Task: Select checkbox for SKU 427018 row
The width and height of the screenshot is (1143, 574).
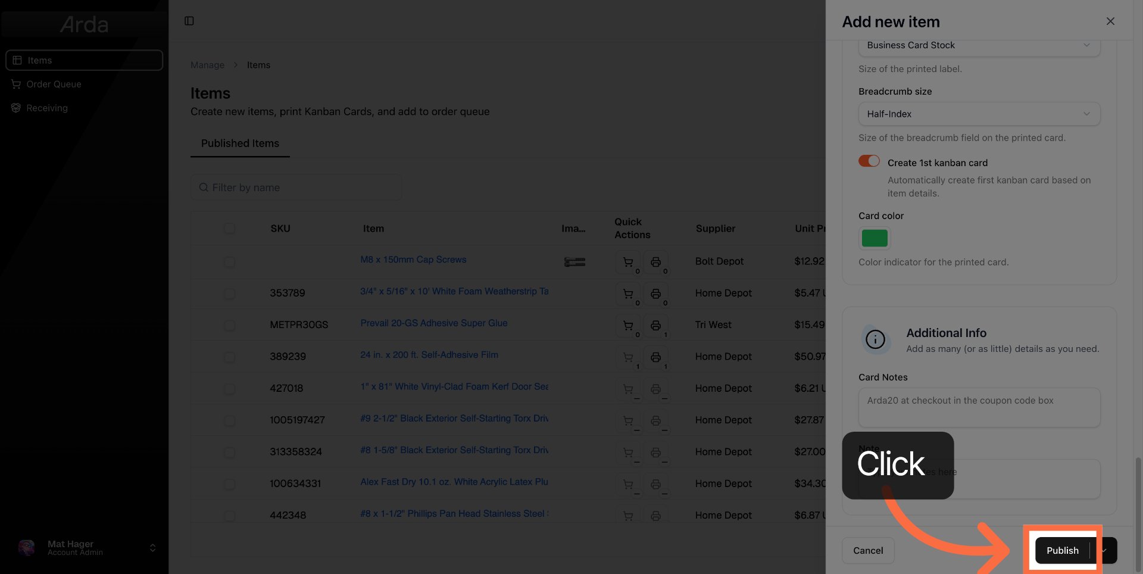Action: point(229,389)
